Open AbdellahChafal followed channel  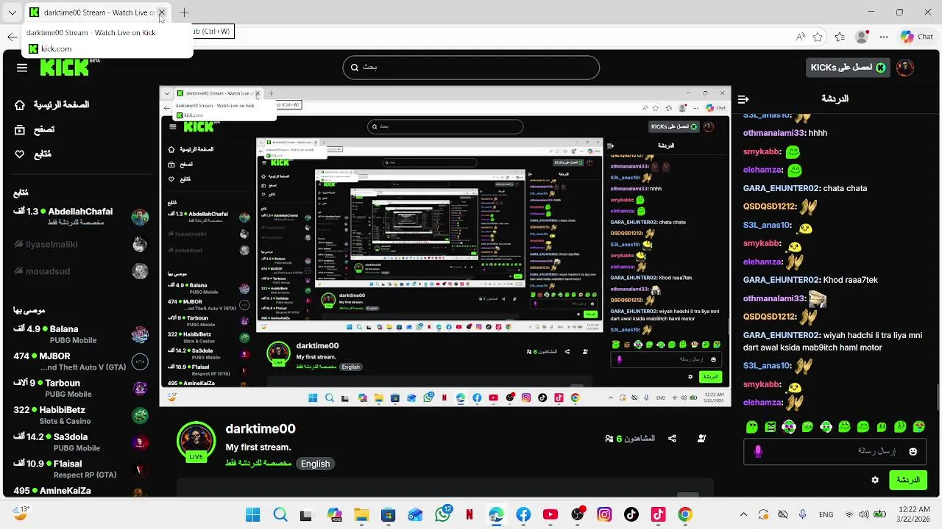[81, 217]
